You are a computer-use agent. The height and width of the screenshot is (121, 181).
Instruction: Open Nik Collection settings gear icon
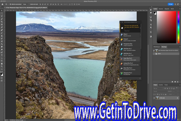[121, 78]
